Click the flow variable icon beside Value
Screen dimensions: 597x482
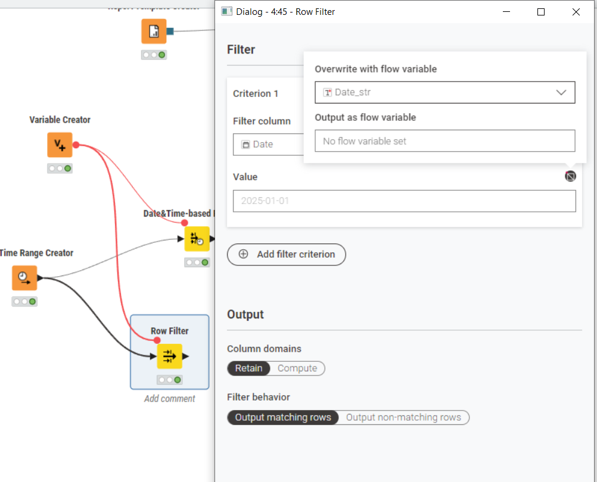click(570, 176)
